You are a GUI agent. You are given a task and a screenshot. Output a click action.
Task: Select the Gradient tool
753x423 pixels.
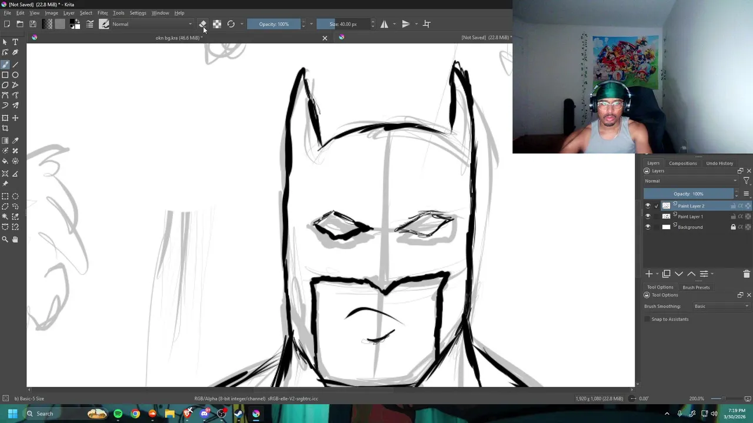(x=5, y=140)
